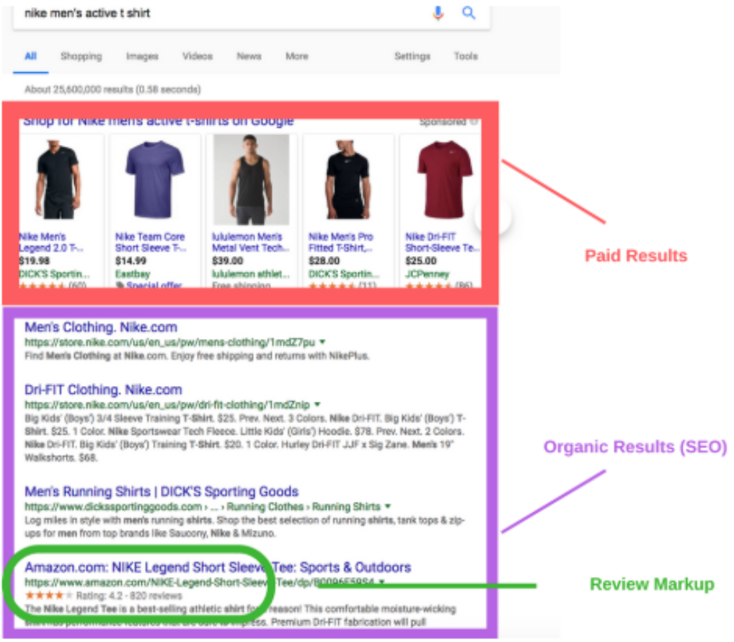Click the $39.00 price on the lululemon card
Screen dimensions: 734x642
click(x=228, y=261)
